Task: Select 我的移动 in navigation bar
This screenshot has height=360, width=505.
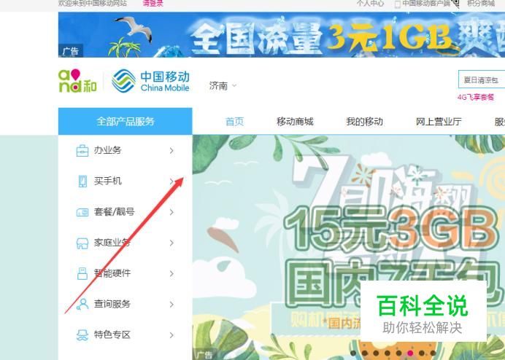Action: (364, 121)
